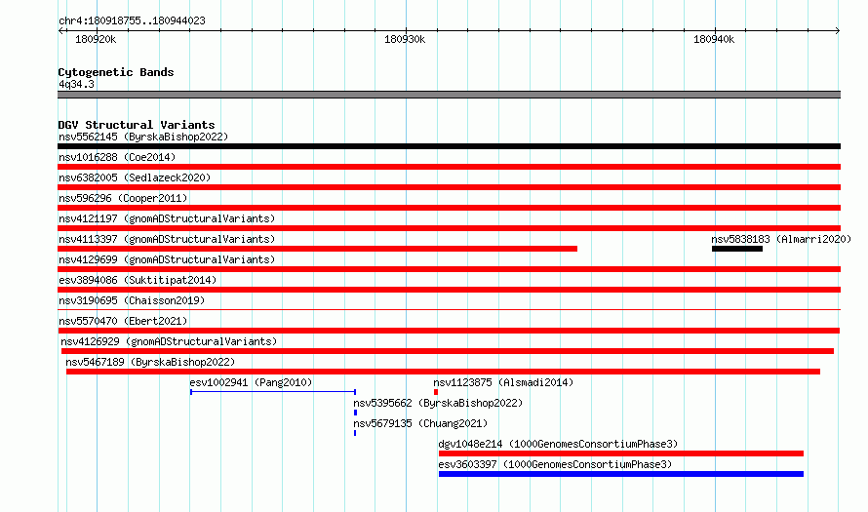This screenshot has width=868, height=512.
Task: Click the nsv1123875 (Alsmadi2014) label
Action: coord(503,382)
